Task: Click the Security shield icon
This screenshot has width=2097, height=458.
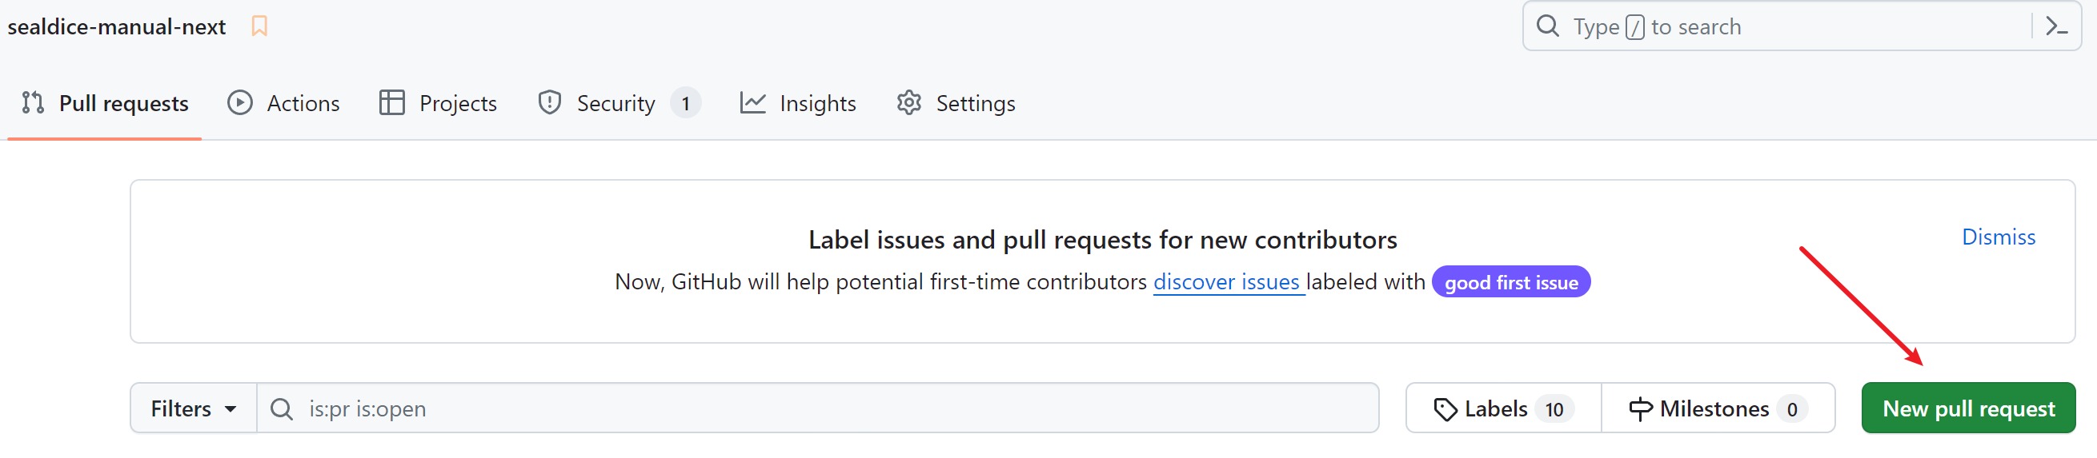Action: point(550,103)
